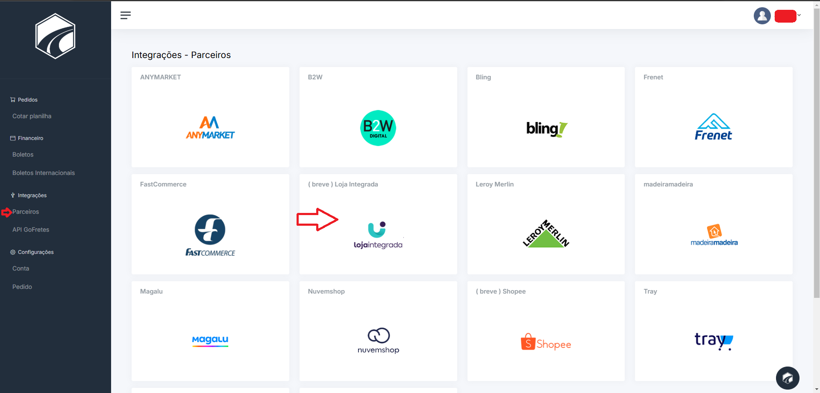
Task: Open the Integrações menu section
Action: click(x=32, y=195)
